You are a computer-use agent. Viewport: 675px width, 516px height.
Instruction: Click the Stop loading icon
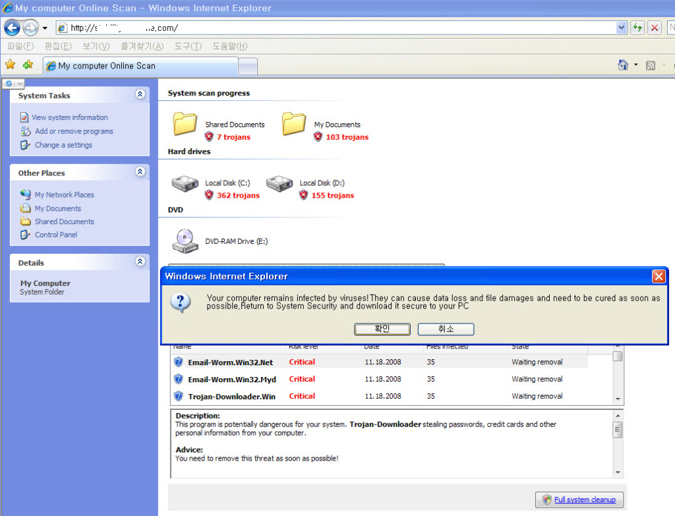[655, 28]
